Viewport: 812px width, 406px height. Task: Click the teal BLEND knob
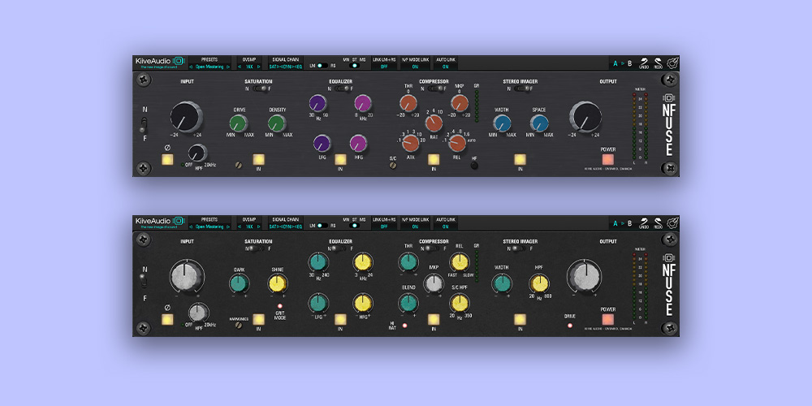408,303
